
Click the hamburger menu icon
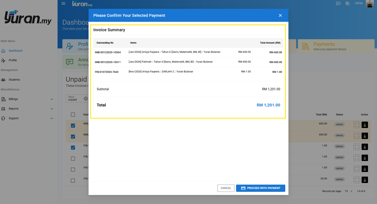point(63,4)
